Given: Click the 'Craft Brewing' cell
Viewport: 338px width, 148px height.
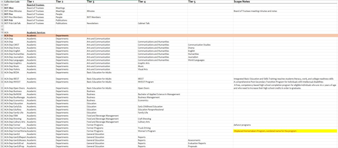Looking at the screenshot, I should click(145, 119).
